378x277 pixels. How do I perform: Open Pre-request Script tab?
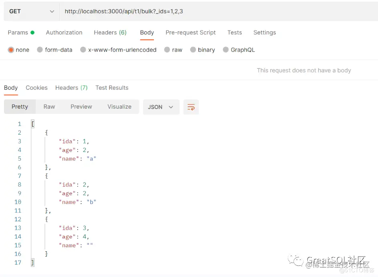coord(190,32)
